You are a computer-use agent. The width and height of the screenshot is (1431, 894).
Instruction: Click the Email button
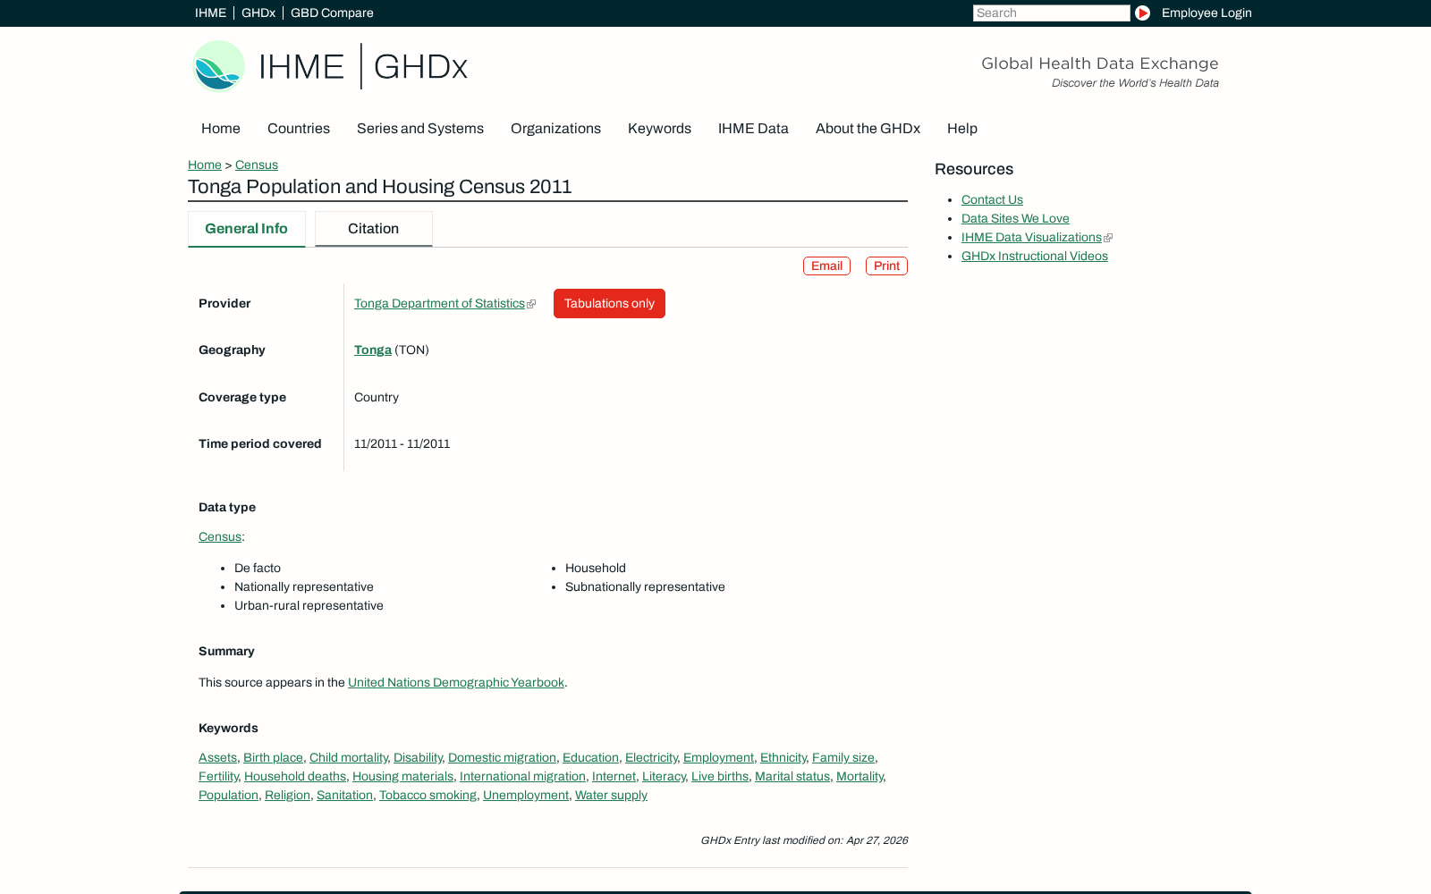[x=826, y=266]
